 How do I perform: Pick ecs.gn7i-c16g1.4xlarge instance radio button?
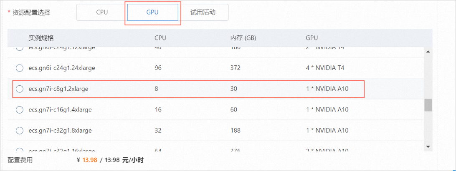(20, 110)
